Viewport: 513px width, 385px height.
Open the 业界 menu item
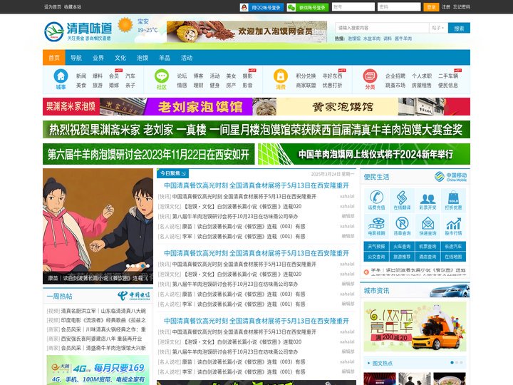coord(98,58)
